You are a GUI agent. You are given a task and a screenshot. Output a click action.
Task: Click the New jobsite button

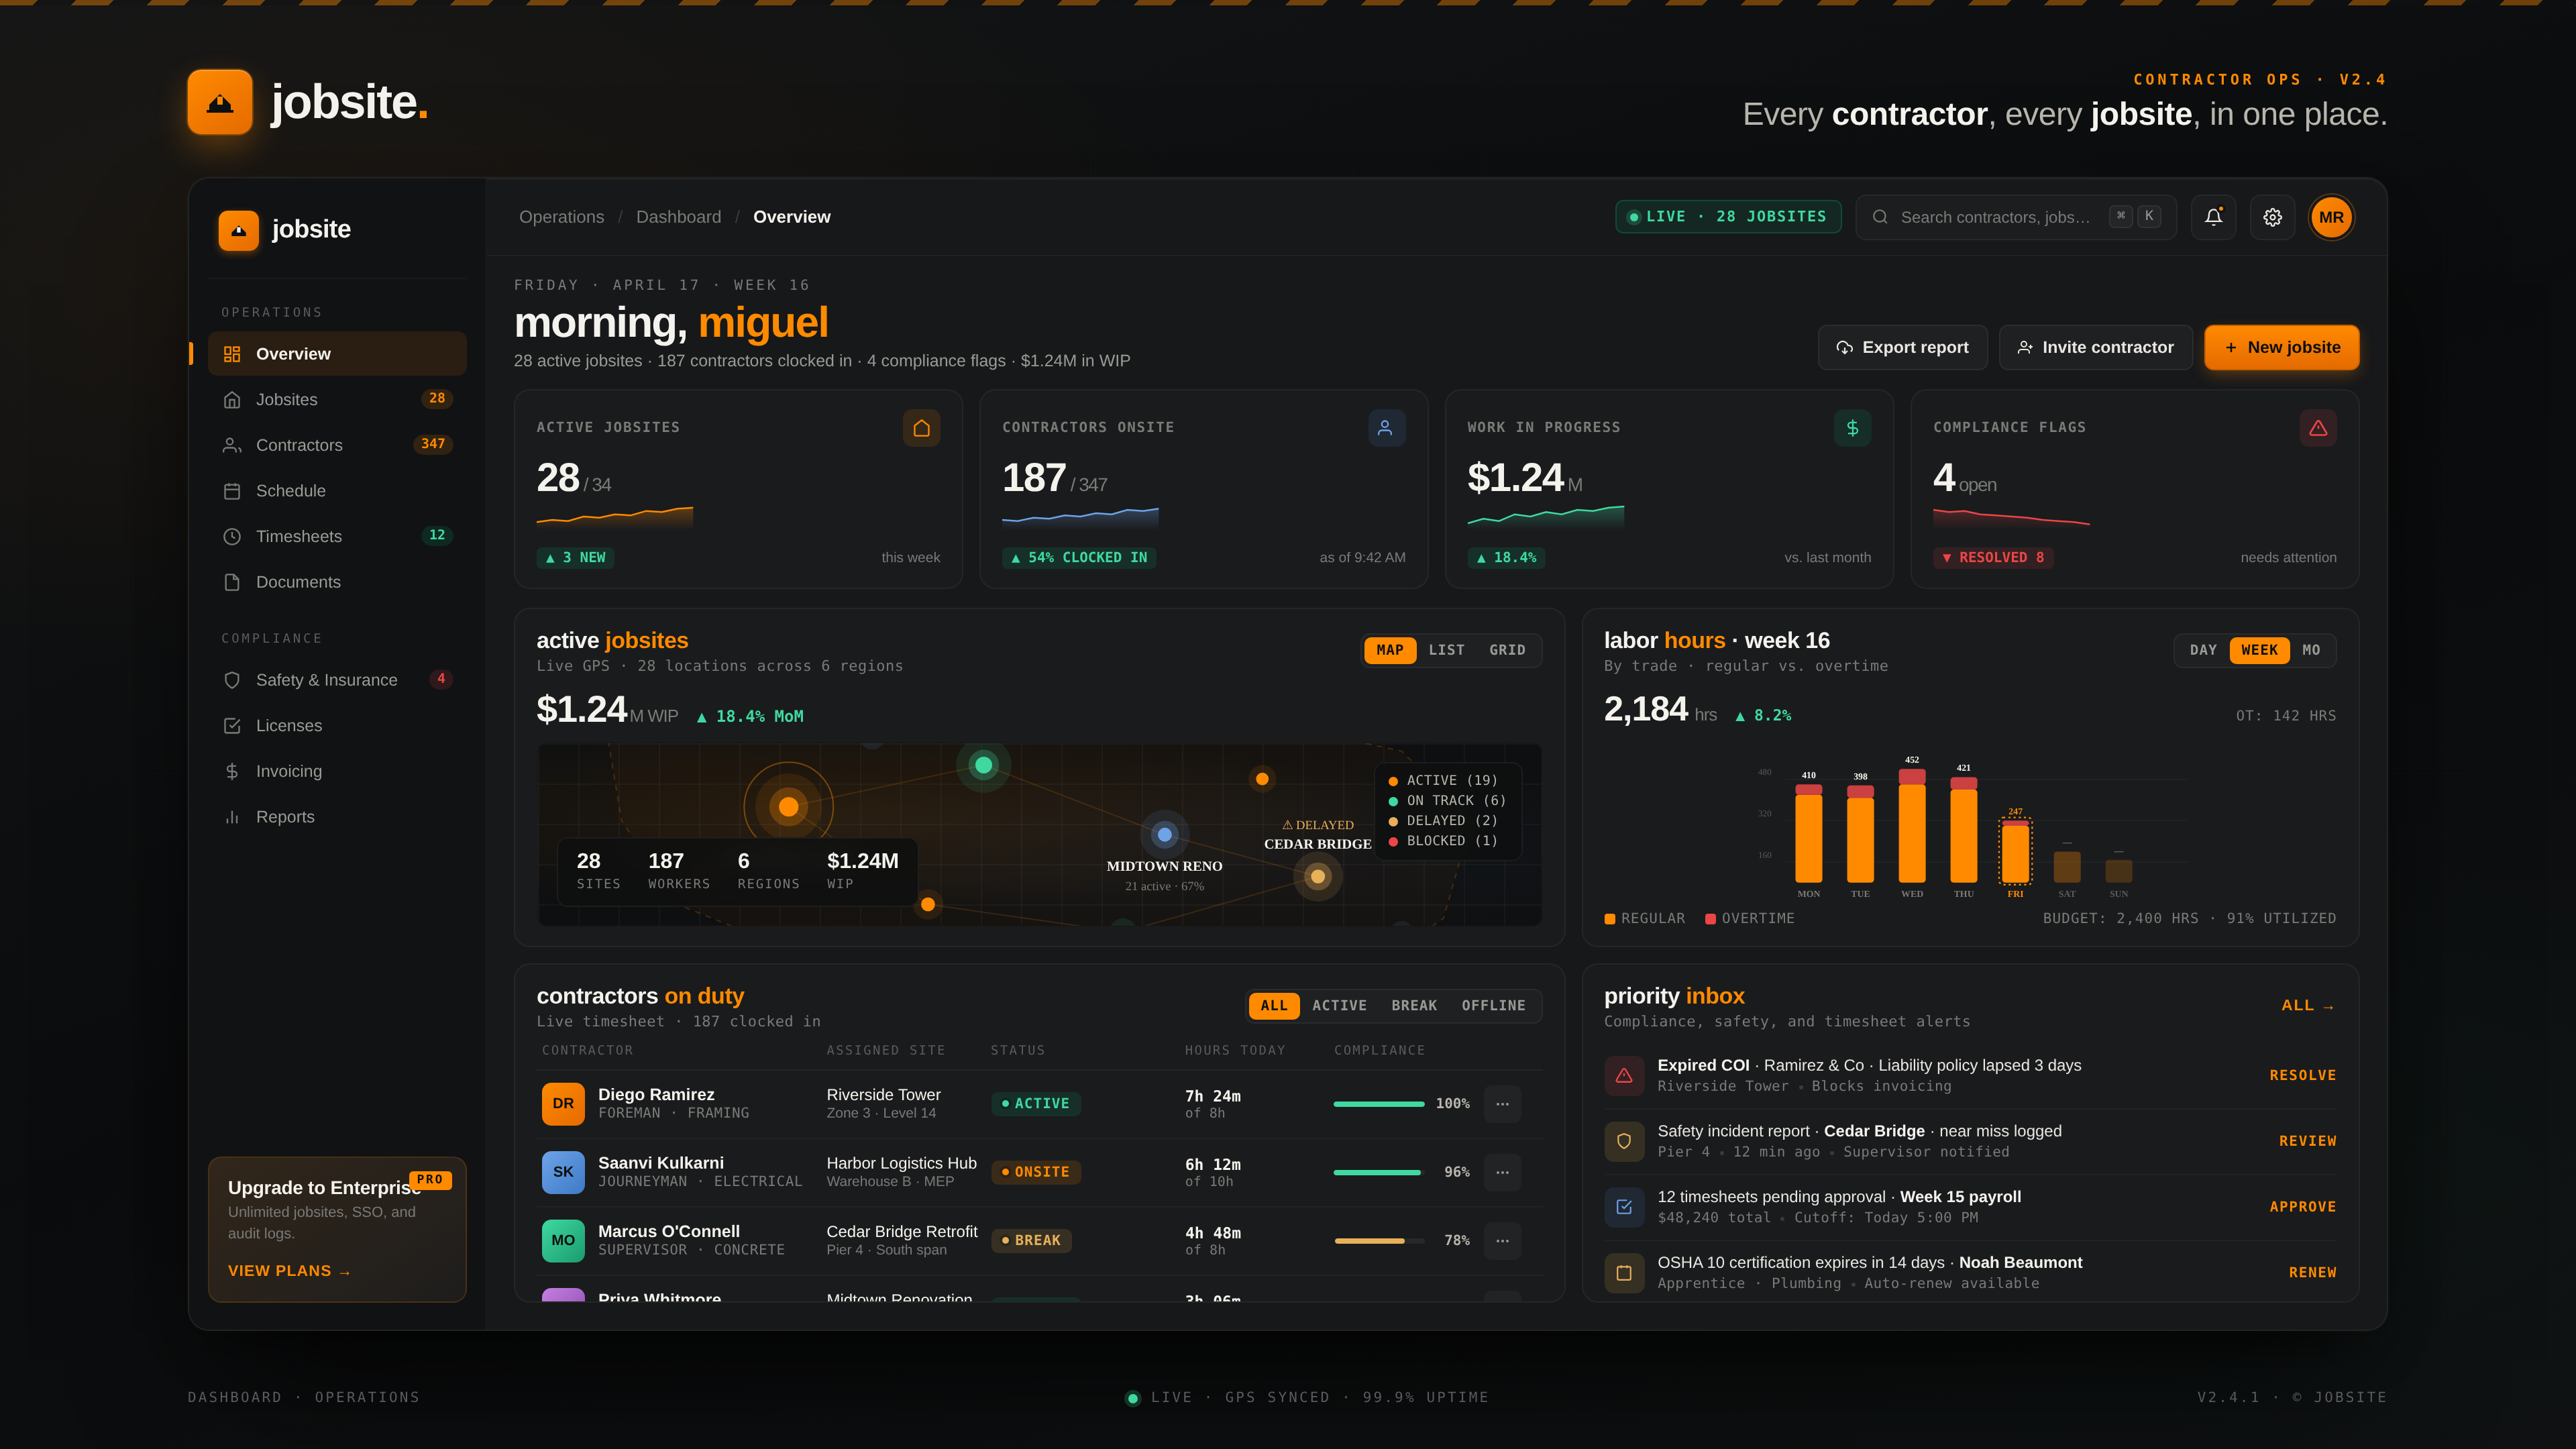(x=2281, y=347)
